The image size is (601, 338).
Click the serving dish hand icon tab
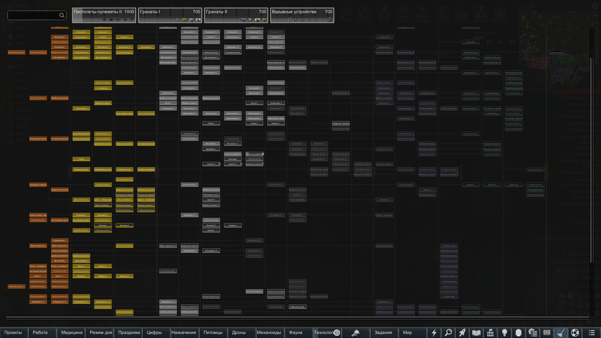point(356,333)
